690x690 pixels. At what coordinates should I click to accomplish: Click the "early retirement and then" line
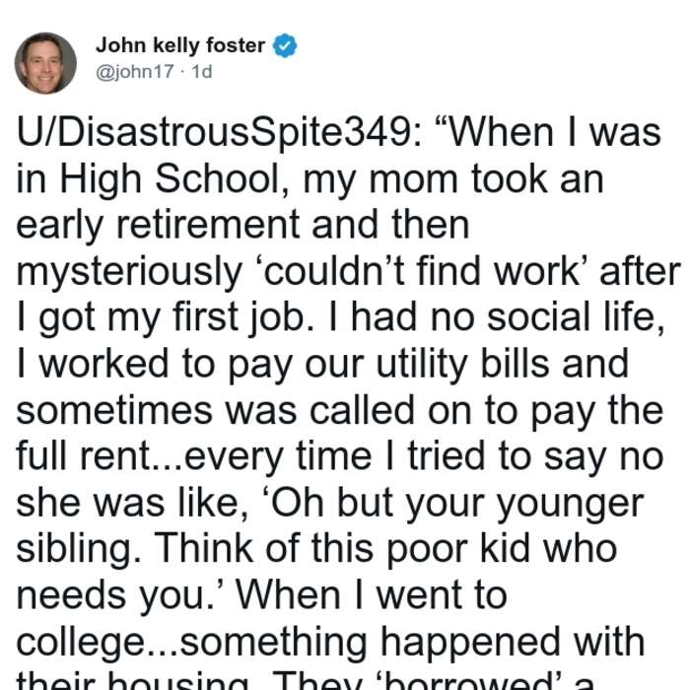[x=242, y=226]
